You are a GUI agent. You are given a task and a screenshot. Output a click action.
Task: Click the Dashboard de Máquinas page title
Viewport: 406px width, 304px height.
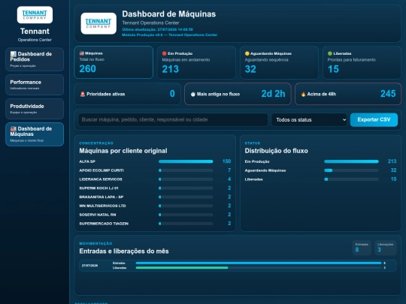click(x=169, y=14)
